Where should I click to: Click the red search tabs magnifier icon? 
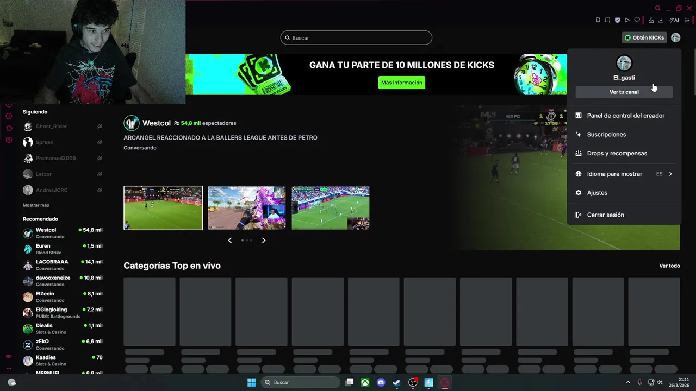pyautogui.click(x=657, y=8)
